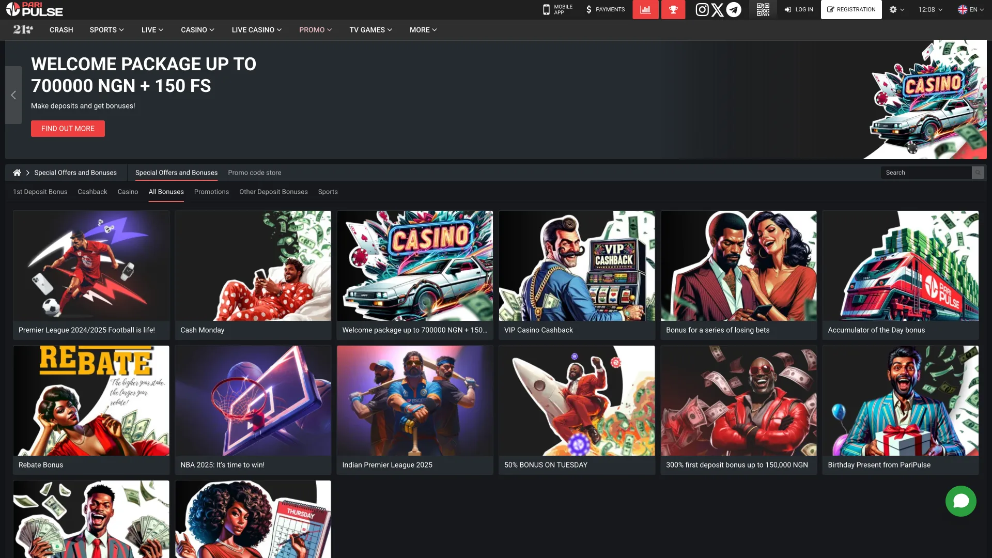Open the Rebate Bonus card

pos(91,410)
